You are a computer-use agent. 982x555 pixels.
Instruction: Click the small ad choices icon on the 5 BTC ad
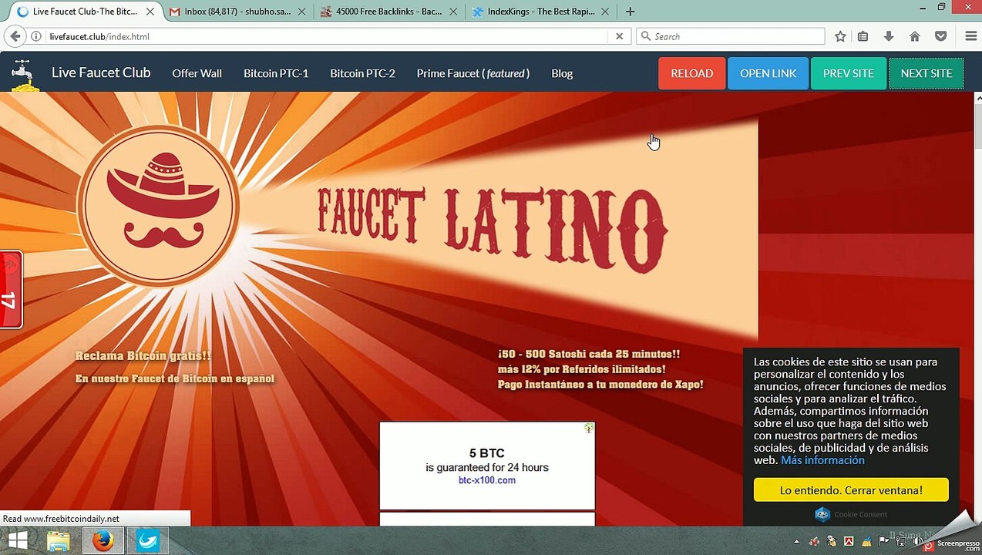coord(589,428)
